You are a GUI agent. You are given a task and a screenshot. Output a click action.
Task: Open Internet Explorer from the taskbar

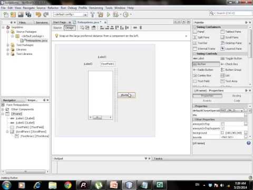tap(37, 185)
